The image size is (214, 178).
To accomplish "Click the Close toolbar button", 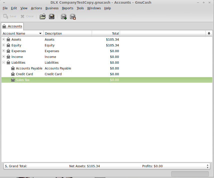I will pos(27,16).
